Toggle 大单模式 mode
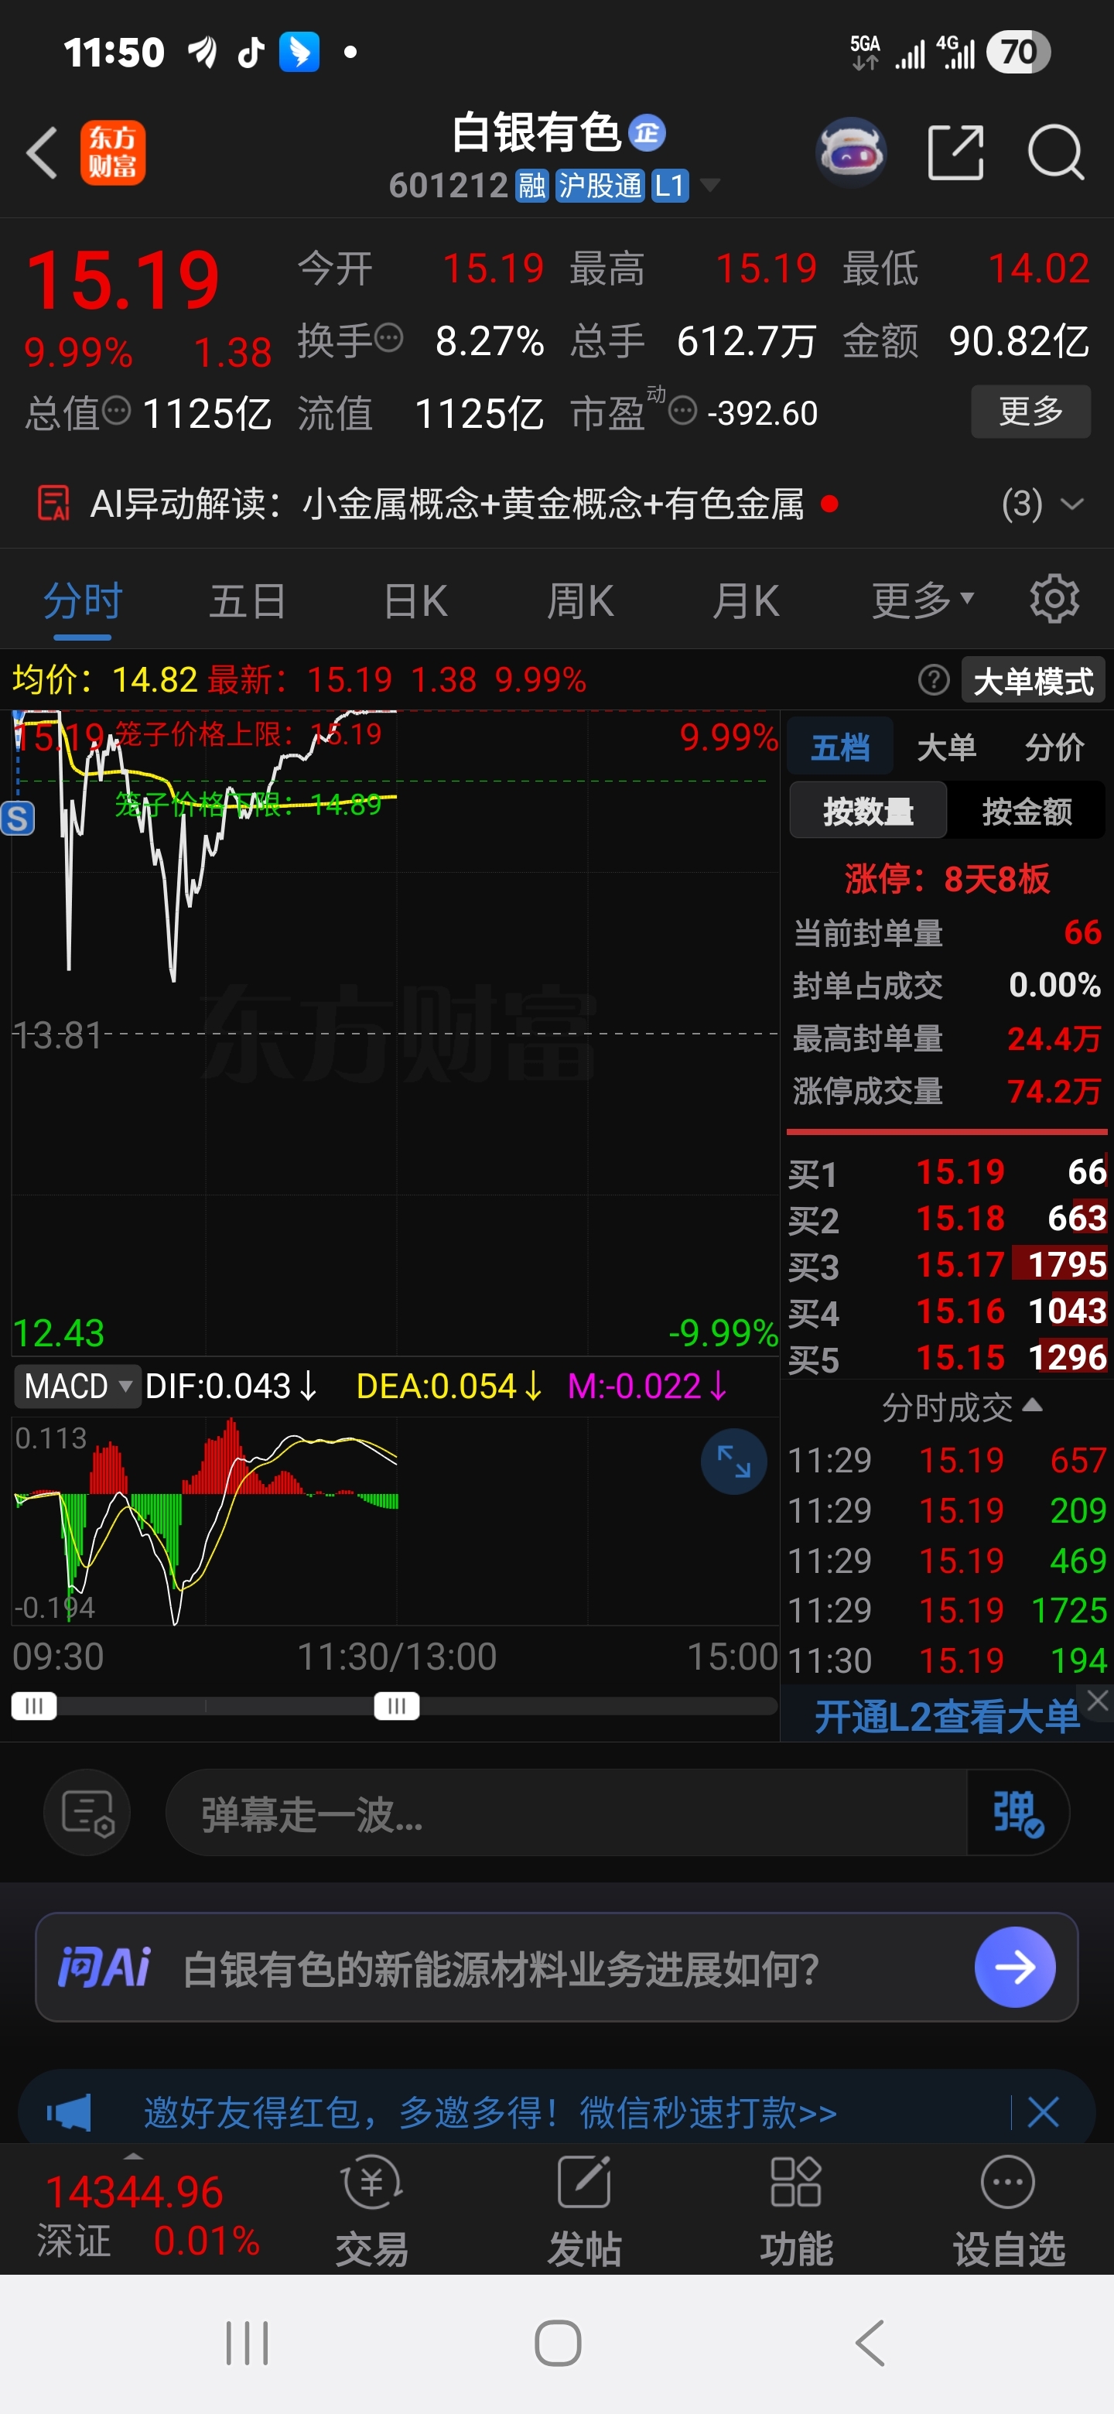 click(x=1034, y=680)
